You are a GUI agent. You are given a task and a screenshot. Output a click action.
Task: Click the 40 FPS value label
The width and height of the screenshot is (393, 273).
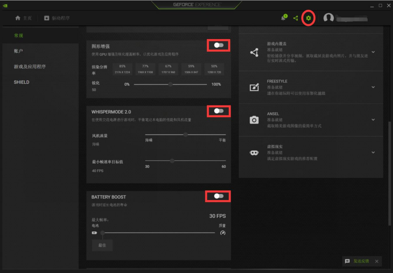[x=97, y=171]
